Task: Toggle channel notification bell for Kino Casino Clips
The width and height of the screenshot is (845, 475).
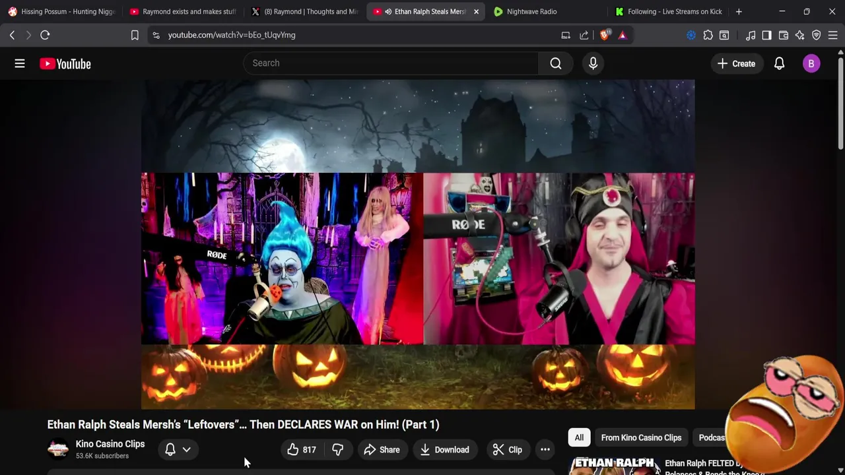Action: coord(170,450)
